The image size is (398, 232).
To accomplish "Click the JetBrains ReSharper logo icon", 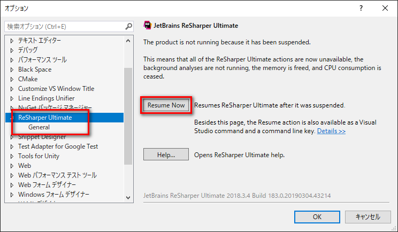I will 147,25.
